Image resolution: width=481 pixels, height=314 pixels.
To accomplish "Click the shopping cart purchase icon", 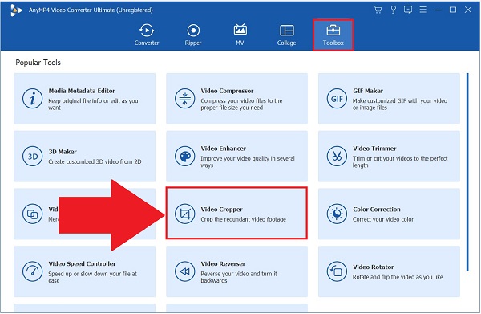I will coord(378,10).
